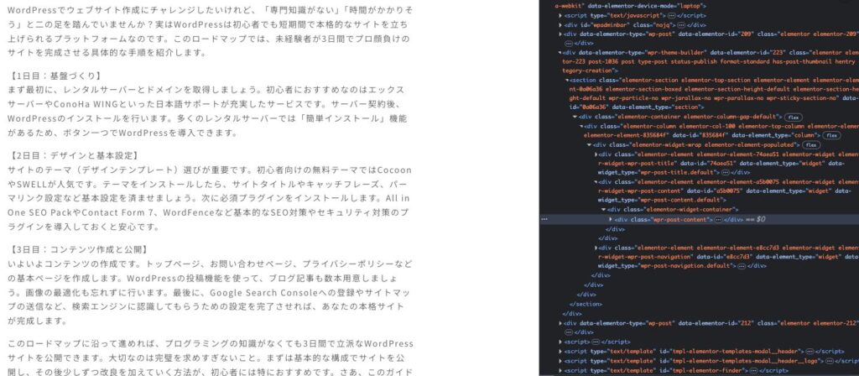Expand the div#wpadminbar node
Viewport: 859px width, 376px height.
click(x=560, y=25)
